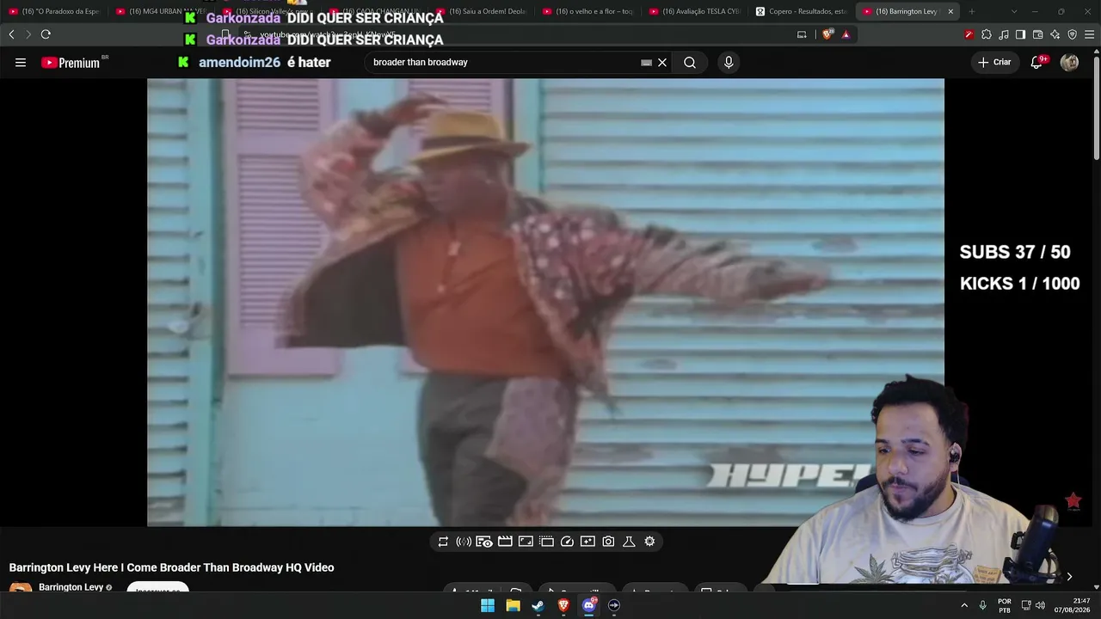
Task: Switch to the 'o velho e a flor' tab
Action: (589, 11)
